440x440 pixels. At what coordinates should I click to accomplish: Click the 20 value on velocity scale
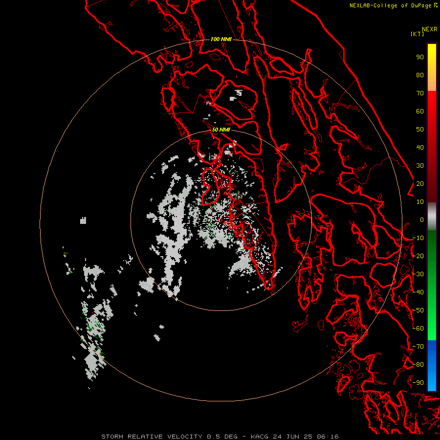(420, 183)
